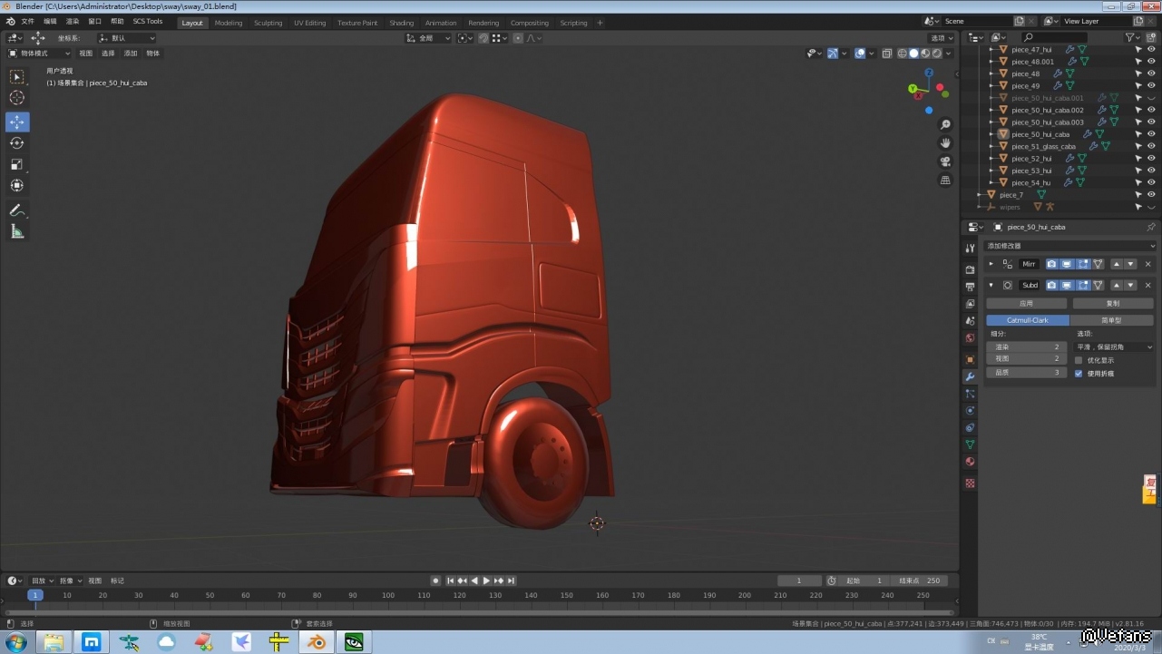Click the 应用 button for Subd modifier

tap(1026, 303)
